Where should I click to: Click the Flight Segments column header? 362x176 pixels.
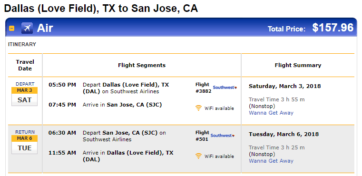click(x=142, y=65)
